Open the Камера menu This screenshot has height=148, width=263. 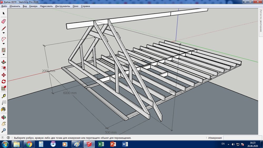pos(33,6)
